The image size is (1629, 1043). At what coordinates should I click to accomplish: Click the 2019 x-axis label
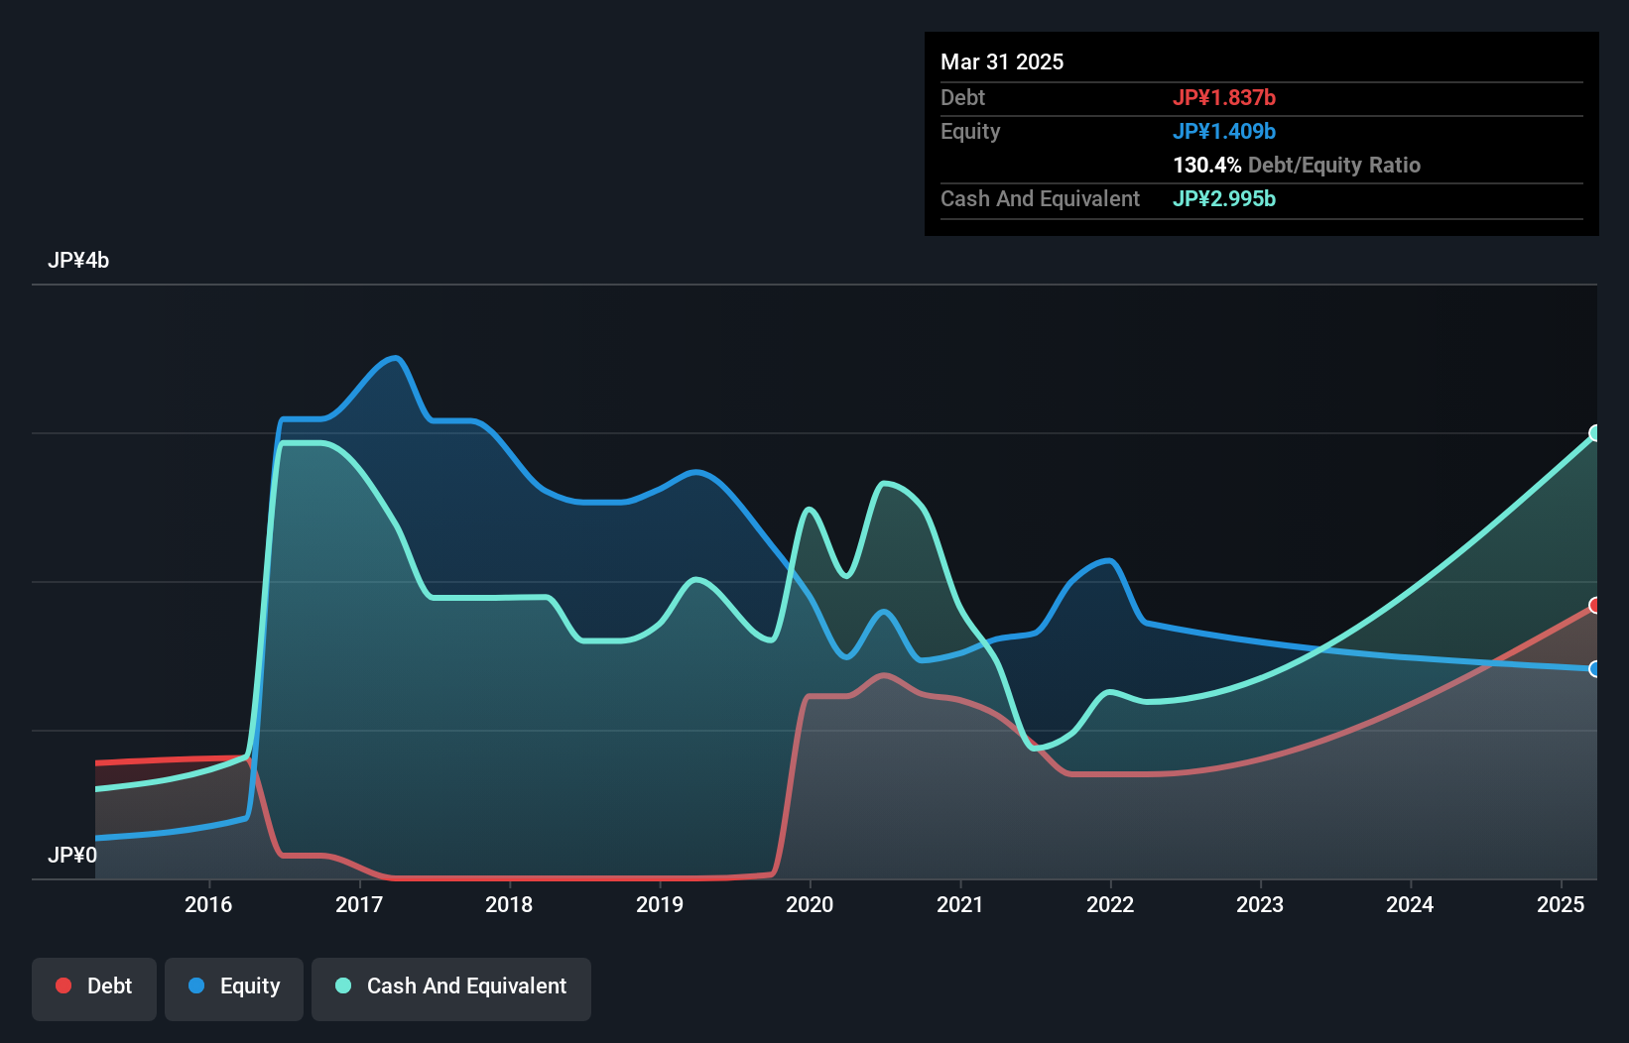[660, 904]
